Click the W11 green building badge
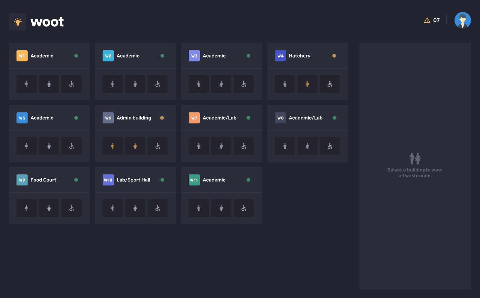Screen dimensions: 480x298 [194, 180]
